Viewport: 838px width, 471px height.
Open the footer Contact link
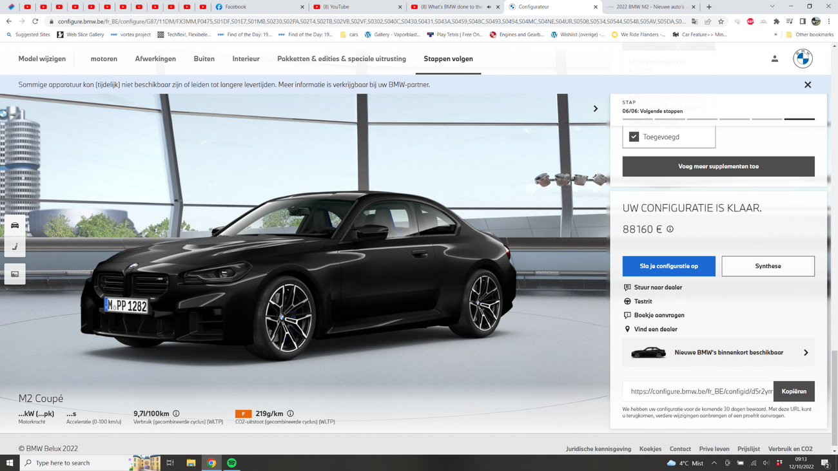[680, 449]
